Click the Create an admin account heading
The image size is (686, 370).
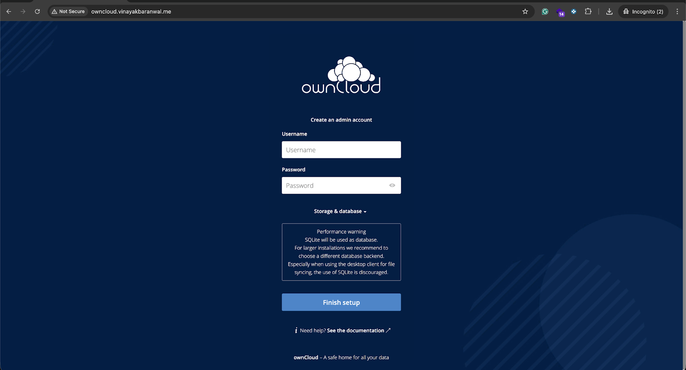coord(341,120)
